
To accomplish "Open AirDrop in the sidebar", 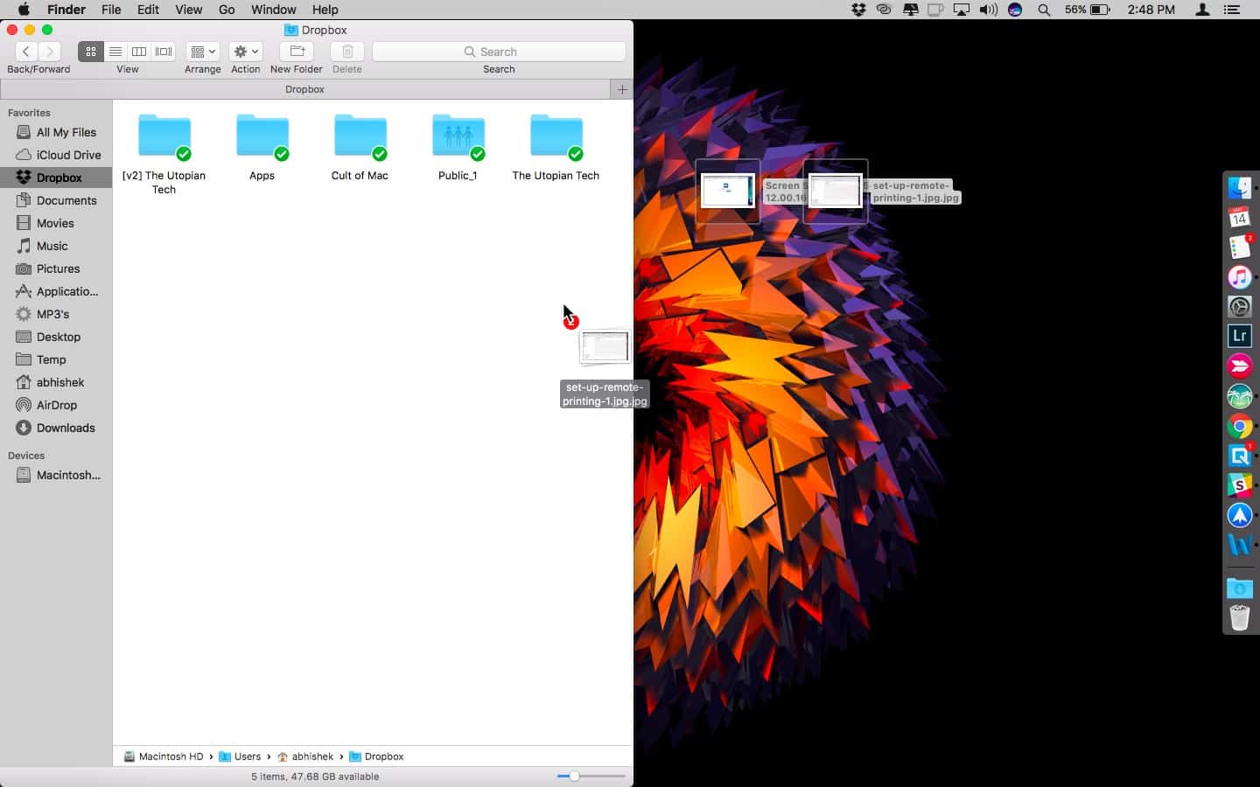I will 57,405.
